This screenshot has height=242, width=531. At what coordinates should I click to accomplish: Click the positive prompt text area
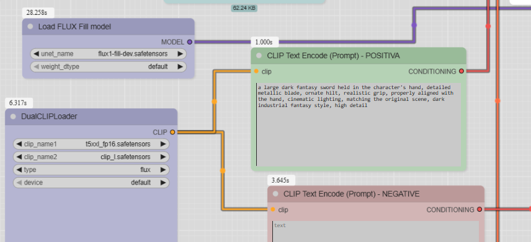(x=359, y=125)
